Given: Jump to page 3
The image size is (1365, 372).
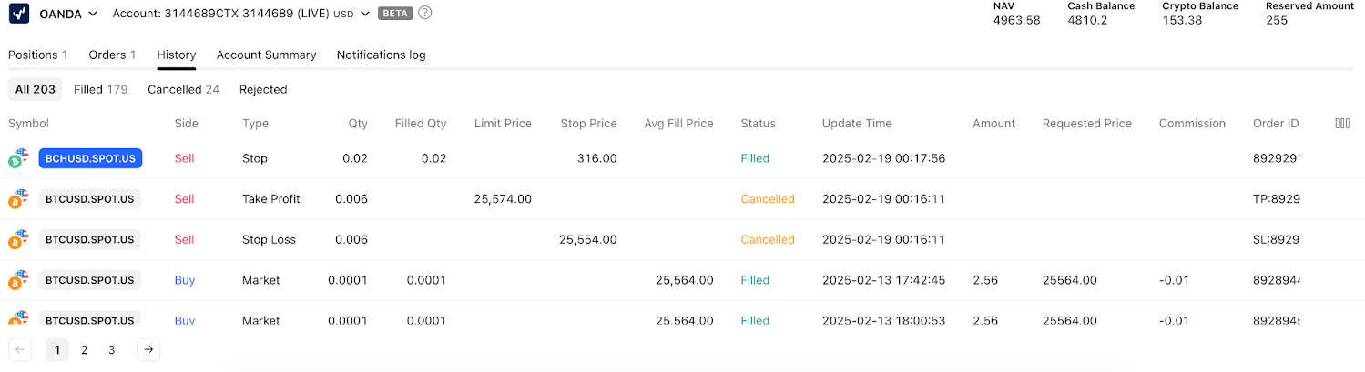Looking at the screenshot, I should (111, 349).
